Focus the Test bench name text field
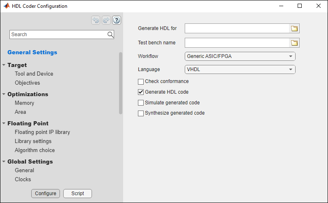Viewport: 328px width, 203px height. point(237,43)
